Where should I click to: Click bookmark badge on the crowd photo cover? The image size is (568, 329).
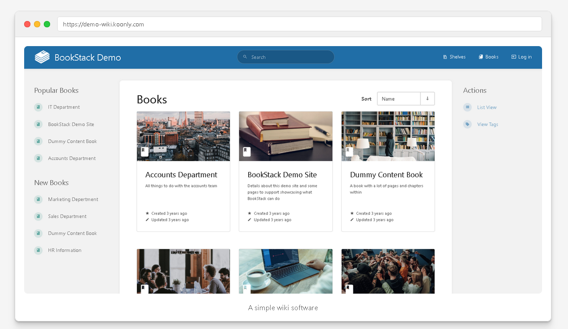tap(349, 289)
